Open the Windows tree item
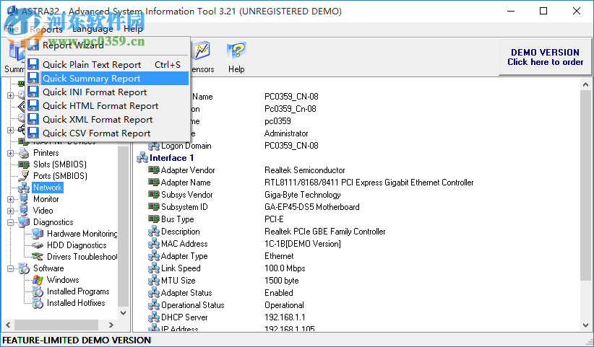594x347 pixels. (x=63, y=280)
